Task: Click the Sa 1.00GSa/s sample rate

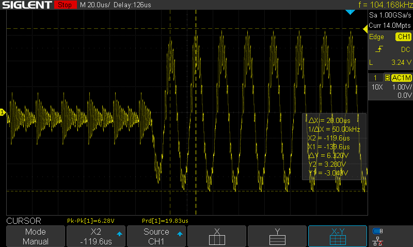Action: click(x=390, y=15)
